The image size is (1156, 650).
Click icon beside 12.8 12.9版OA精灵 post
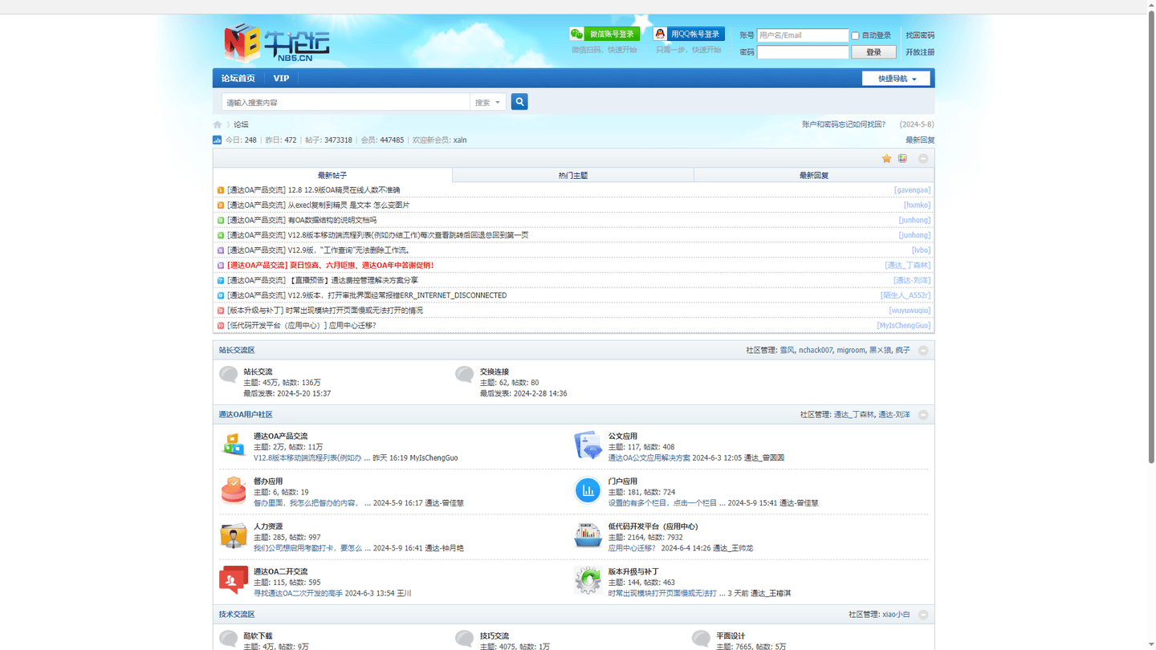click(x=221, y=190)
